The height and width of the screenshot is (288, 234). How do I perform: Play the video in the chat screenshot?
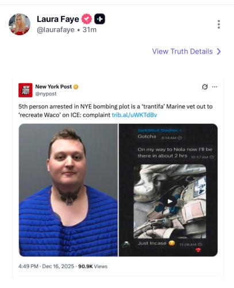[x=170, y=201]
